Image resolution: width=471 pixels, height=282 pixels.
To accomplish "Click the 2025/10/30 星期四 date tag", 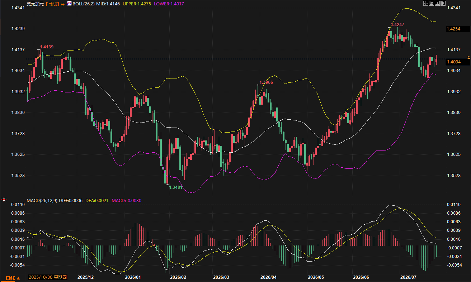I will pyautogui.click(x=48, y=278).
